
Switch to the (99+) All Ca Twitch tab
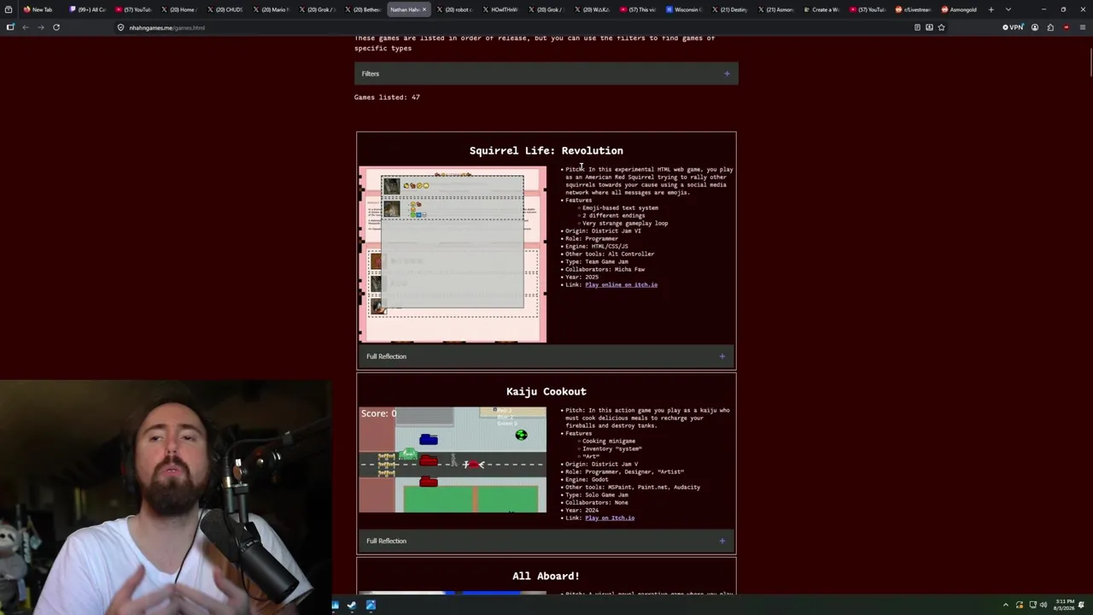pyautogui.click(x=88, y=9)
